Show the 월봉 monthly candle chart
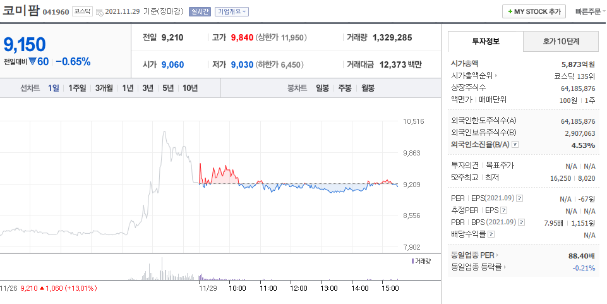The height and width of the screenshot is (304, 607). 368,88
